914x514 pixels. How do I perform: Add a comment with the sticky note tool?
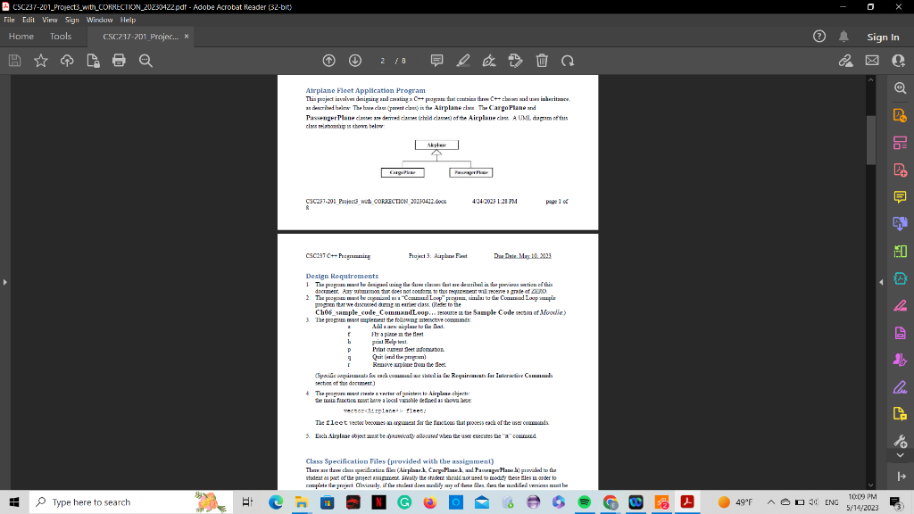[436, 61]
